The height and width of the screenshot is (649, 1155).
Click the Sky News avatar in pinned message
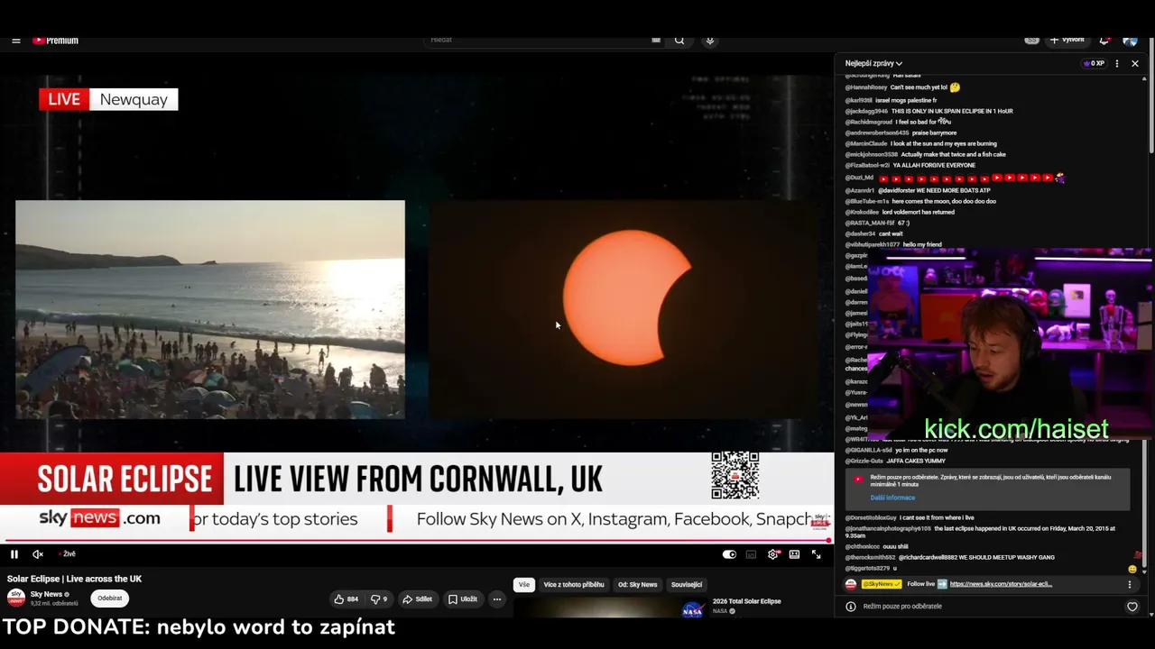[x=851, y=584]
